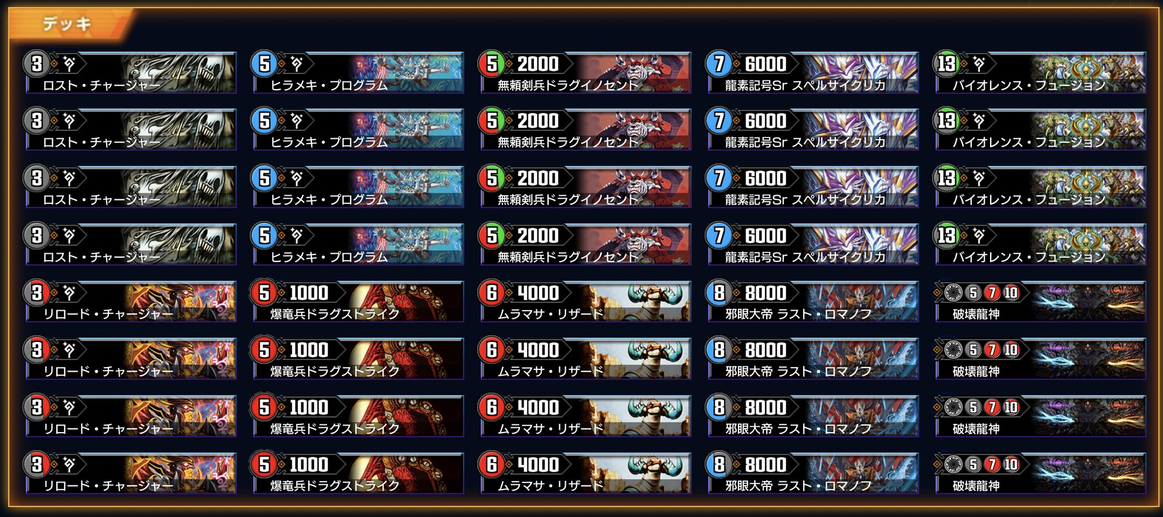This screenshot has height=517, width=1163.
Task: Click the topmost ロスト・チャージャー card entry
Action: 131,73
